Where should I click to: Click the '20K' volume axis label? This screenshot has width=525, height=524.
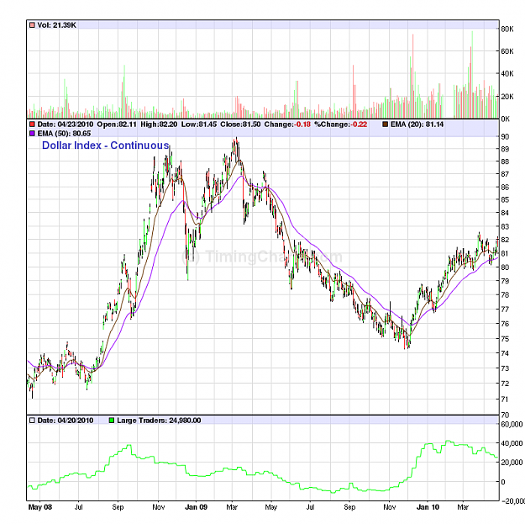coord(507,96)
